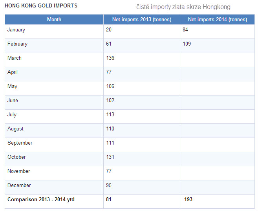Select January 2013 value '20'

[109, 29]
